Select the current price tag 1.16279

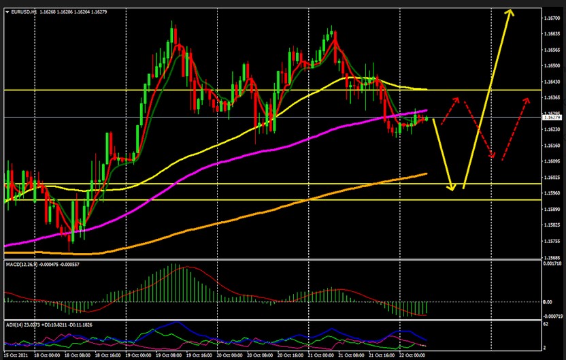click(x=552, y=118)
